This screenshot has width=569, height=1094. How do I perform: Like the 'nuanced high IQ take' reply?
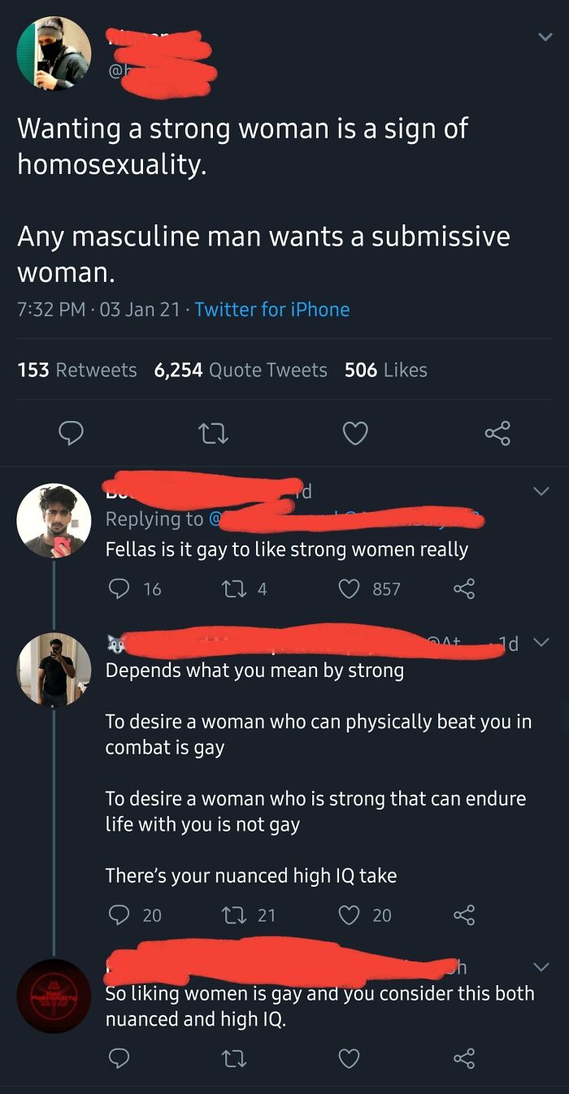point(350,914)
